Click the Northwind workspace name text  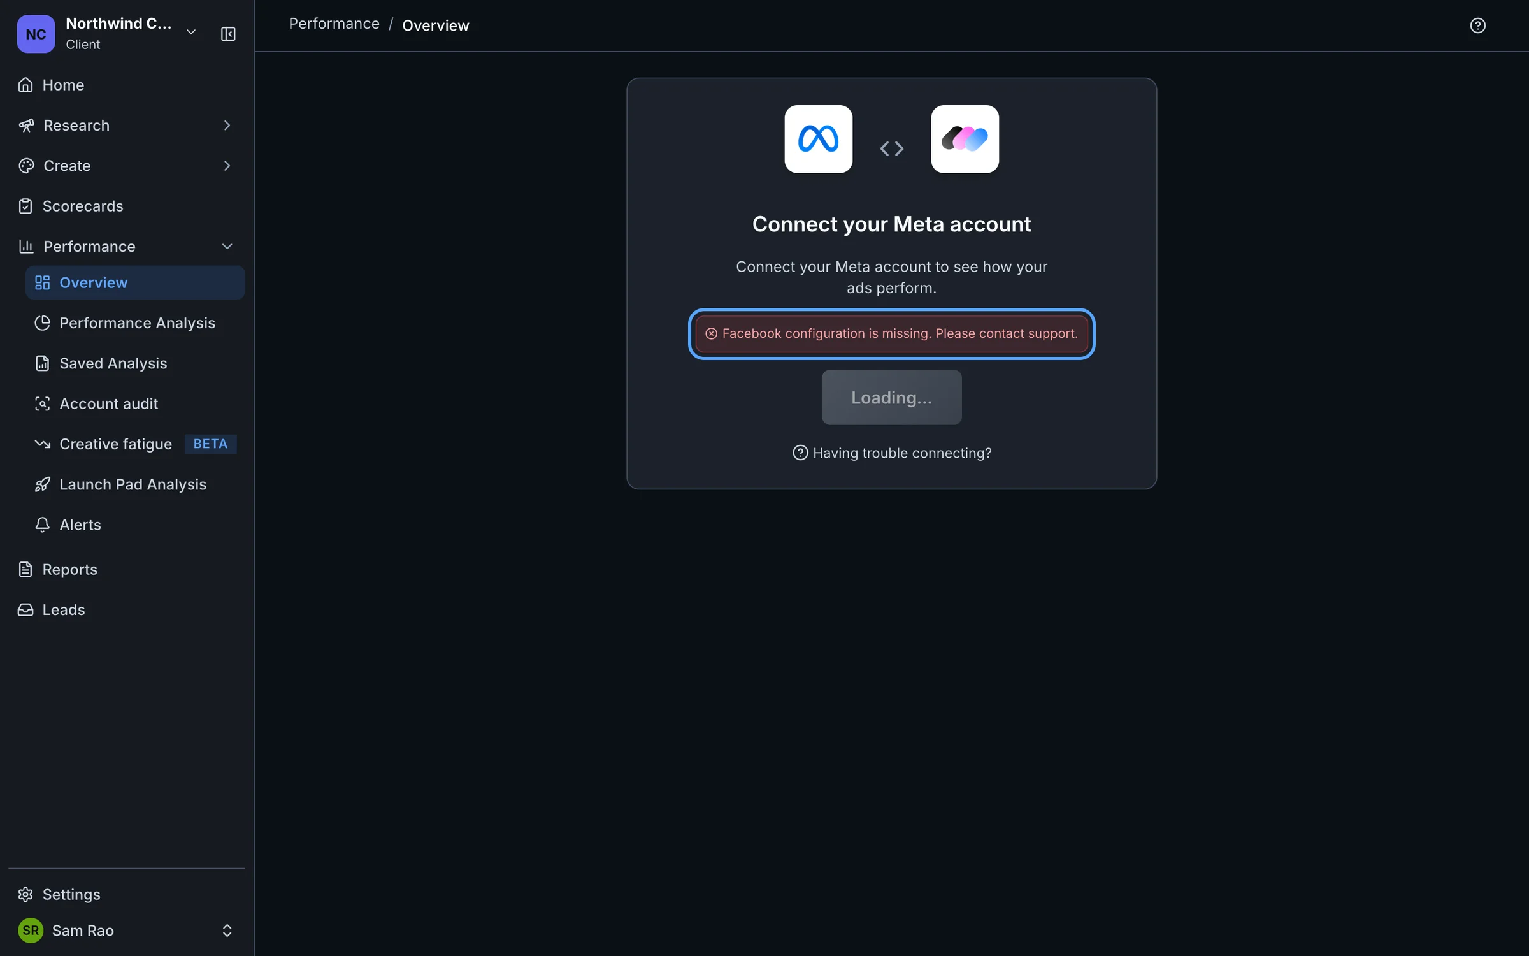pos(118,24)
